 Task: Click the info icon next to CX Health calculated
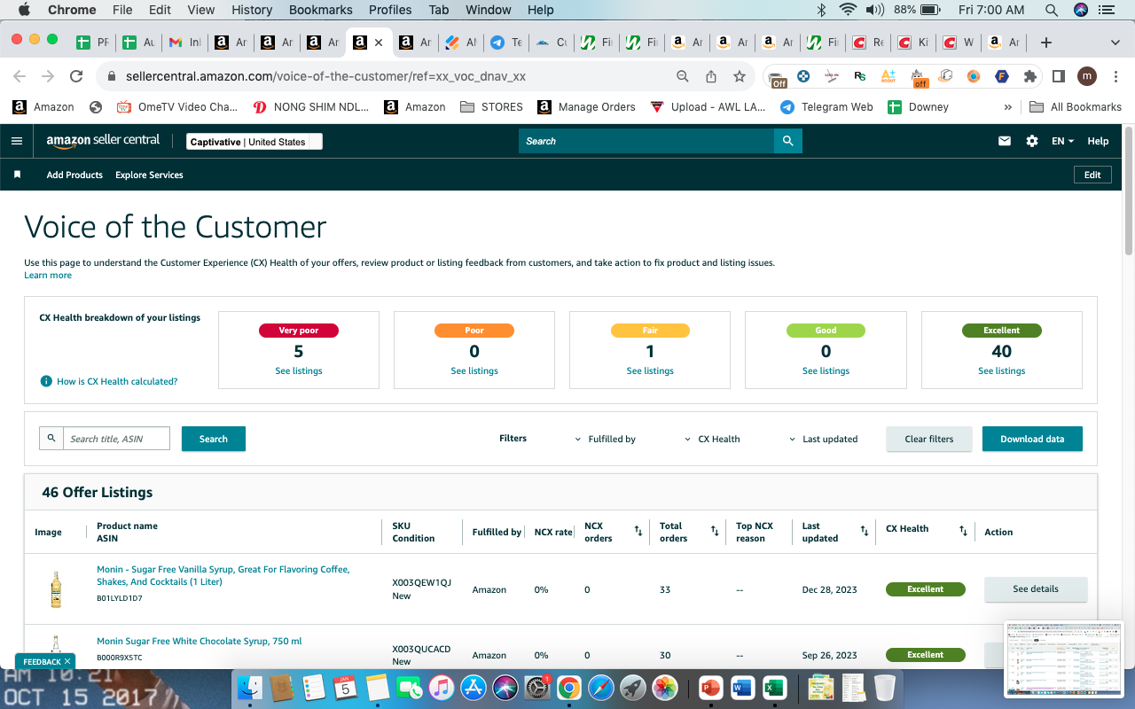click(x=46, y=381)
